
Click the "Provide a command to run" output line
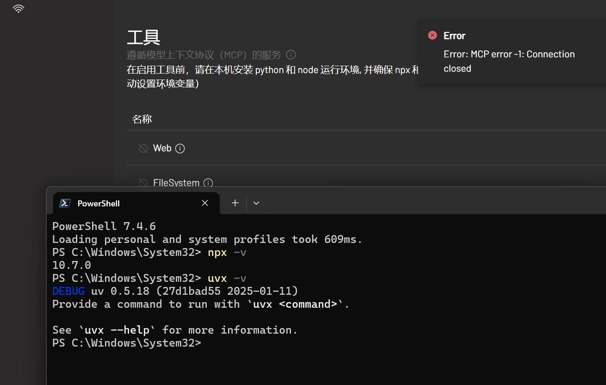click(x=201, y=304)
